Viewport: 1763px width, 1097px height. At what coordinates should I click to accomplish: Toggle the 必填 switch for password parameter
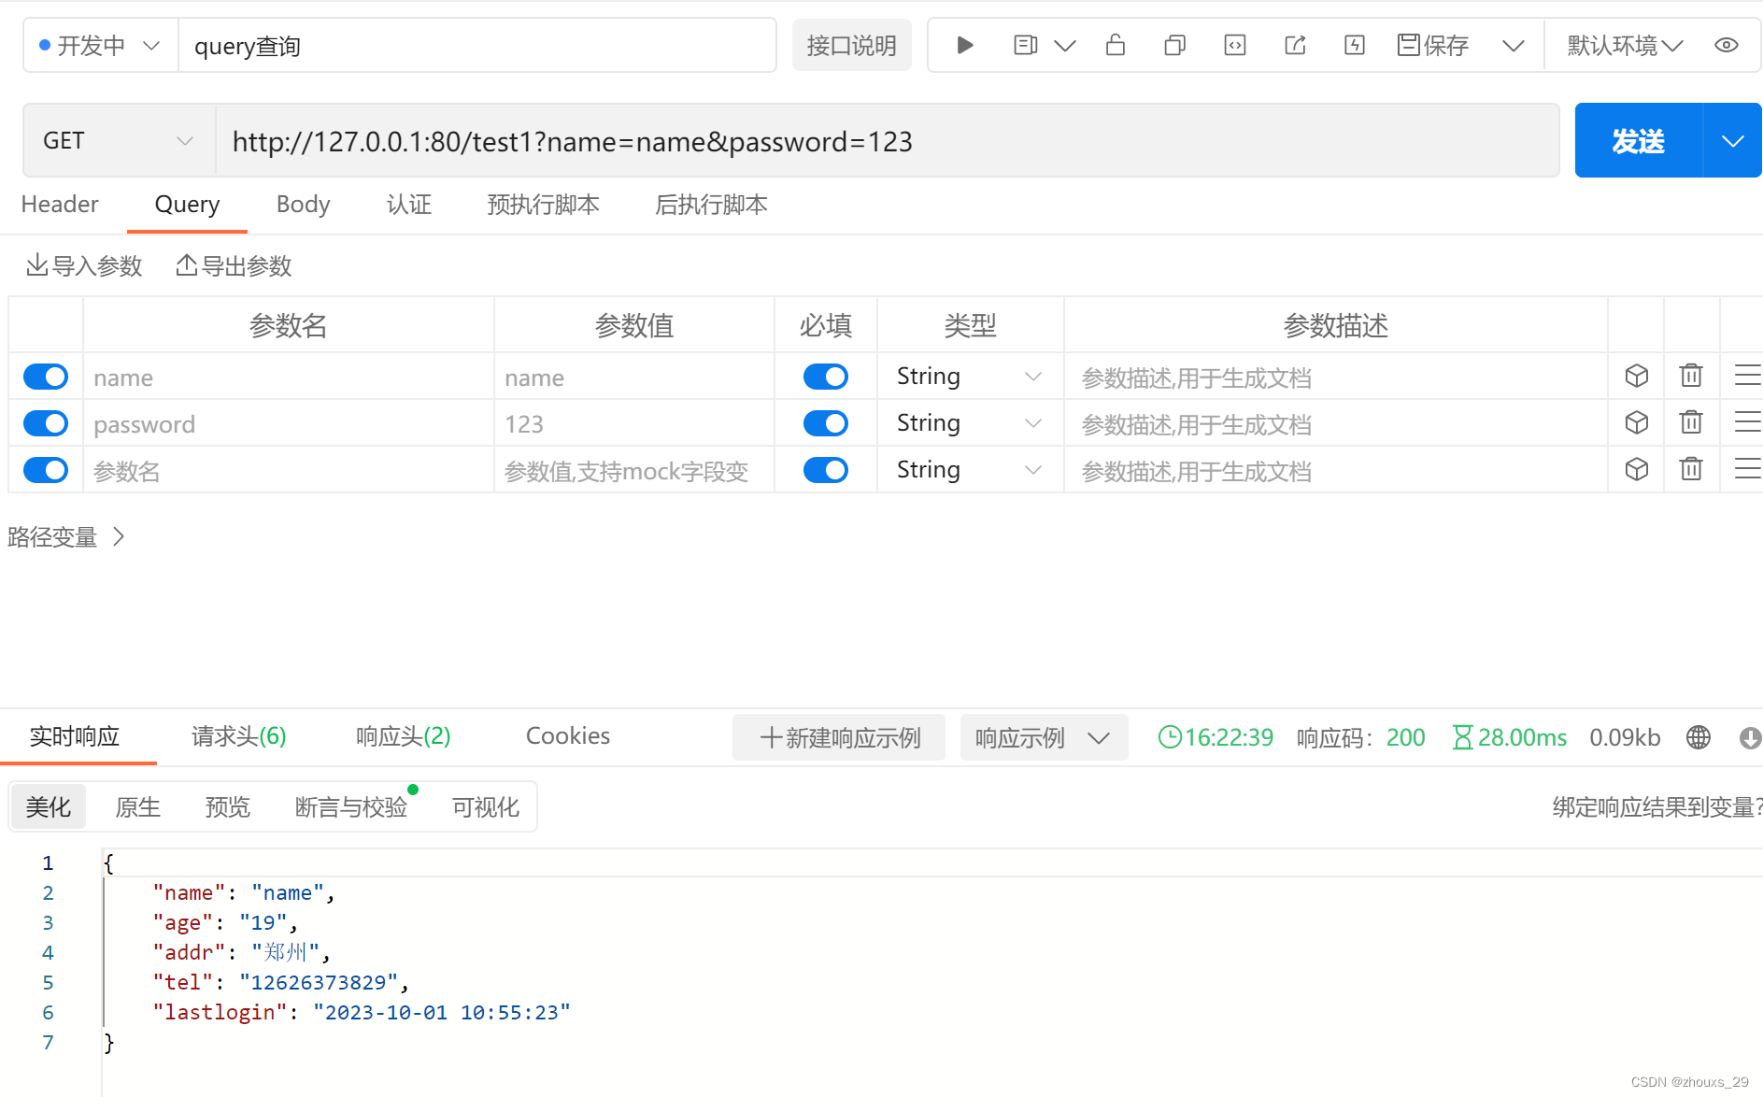[825, 422]
